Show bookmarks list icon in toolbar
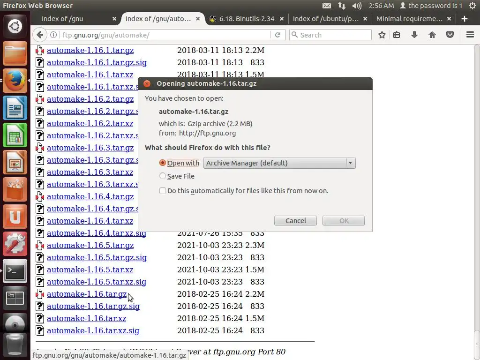 pos(397,35)
